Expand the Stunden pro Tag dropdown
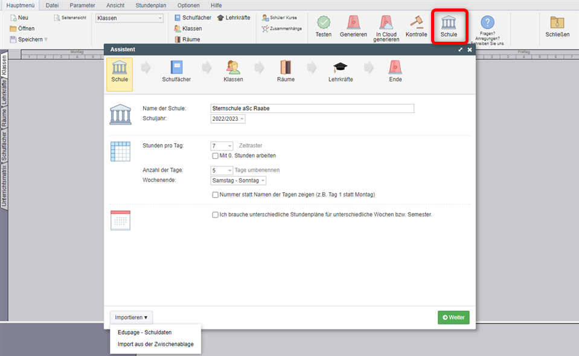 click(222, 146)
